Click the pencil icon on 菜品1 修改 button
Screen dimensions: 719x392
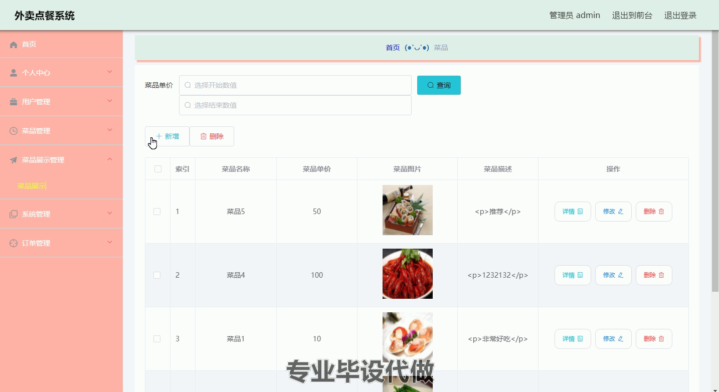tap(621, 339)
